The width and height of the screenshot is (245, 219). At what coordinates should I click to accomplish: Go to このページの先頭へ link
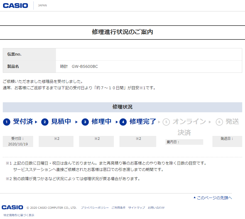pos(214,198)
